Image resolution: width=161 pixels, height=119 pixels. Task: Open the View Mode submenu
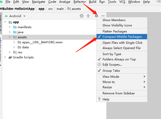(122, 76)
